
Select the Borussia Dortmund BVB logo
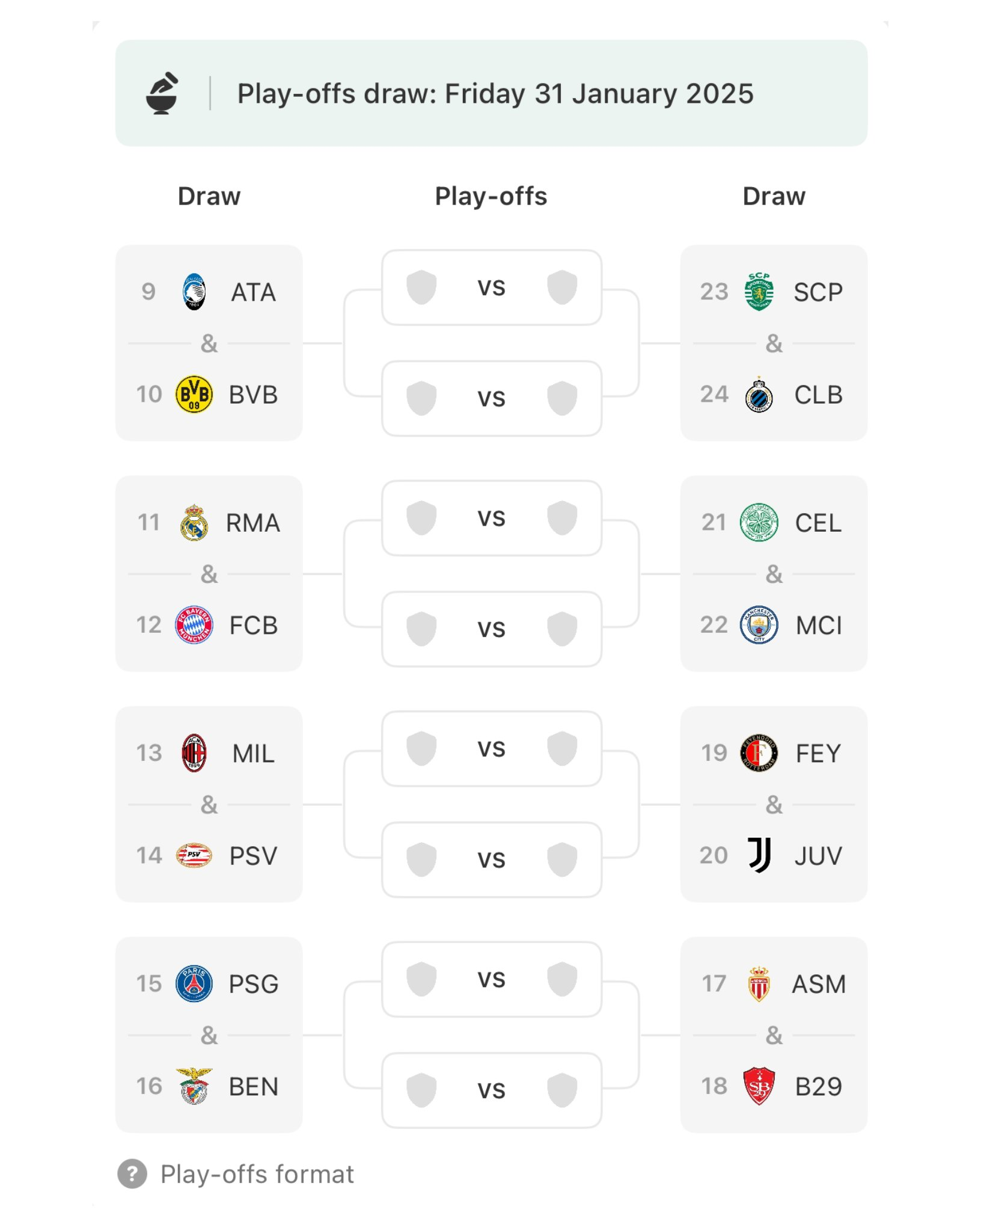click(x=194, y=395)
